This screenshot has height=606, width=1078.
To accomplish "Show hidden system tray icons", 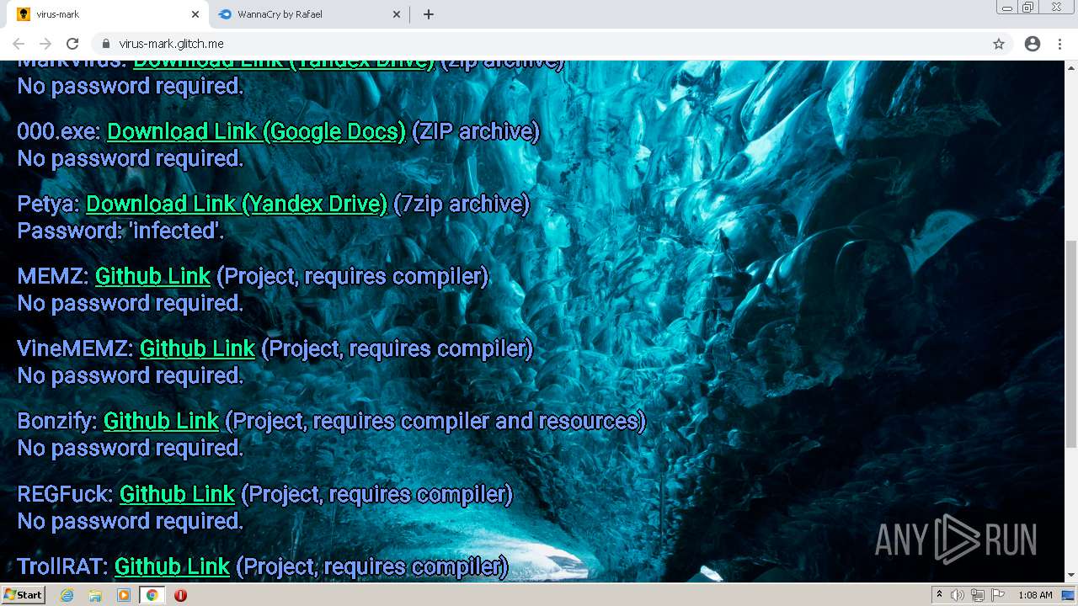I will click(939, 595).
